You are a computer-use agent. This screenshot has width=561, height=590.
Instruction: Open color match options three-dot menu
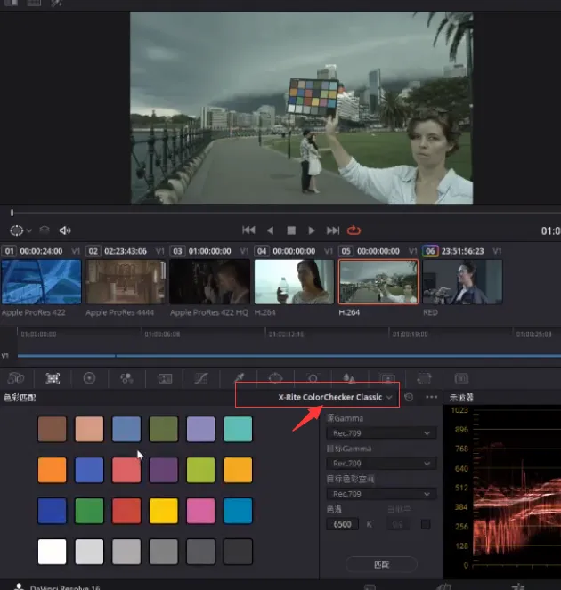[x=432, y=397]
